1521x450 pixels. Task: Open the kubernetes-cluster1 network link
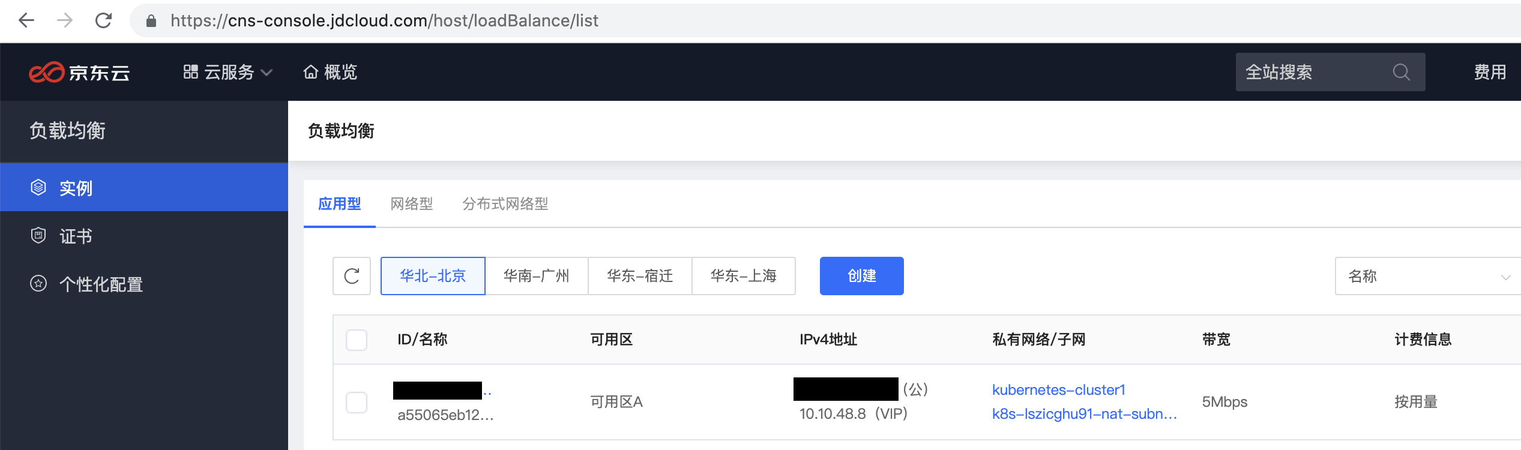click(1059, 390)
